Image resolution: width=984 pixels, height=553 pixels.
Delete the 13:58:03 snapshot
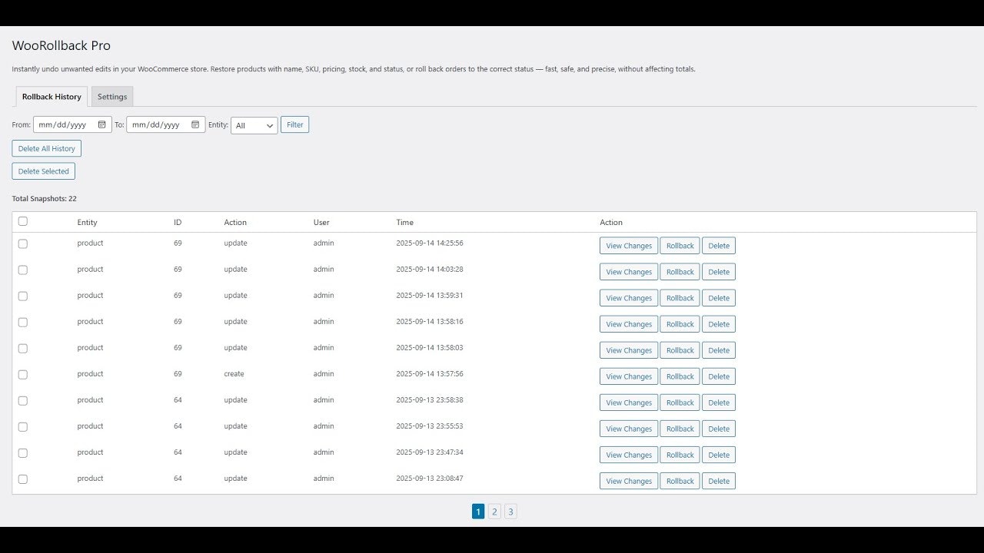pos(719,350)
